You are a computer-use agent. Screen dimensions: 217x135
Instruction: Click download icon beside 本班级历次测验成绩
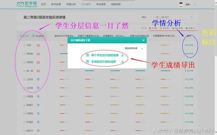122,62
